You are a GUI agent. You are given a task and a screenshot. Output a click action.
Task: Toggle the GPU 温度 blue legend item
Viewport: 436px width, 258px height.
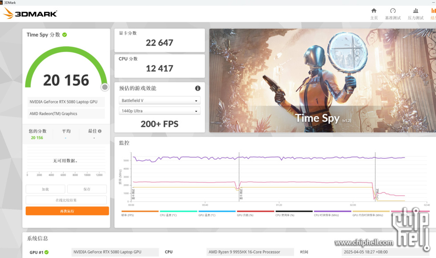217,213
